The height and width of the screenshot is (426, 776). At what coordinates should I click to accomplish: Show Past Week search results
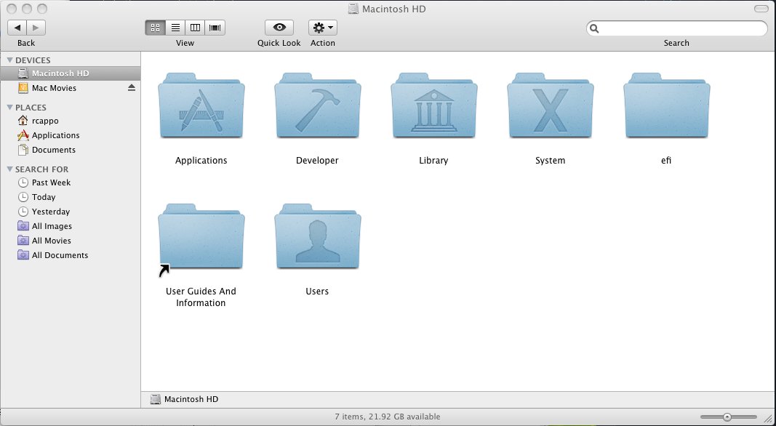71,182
